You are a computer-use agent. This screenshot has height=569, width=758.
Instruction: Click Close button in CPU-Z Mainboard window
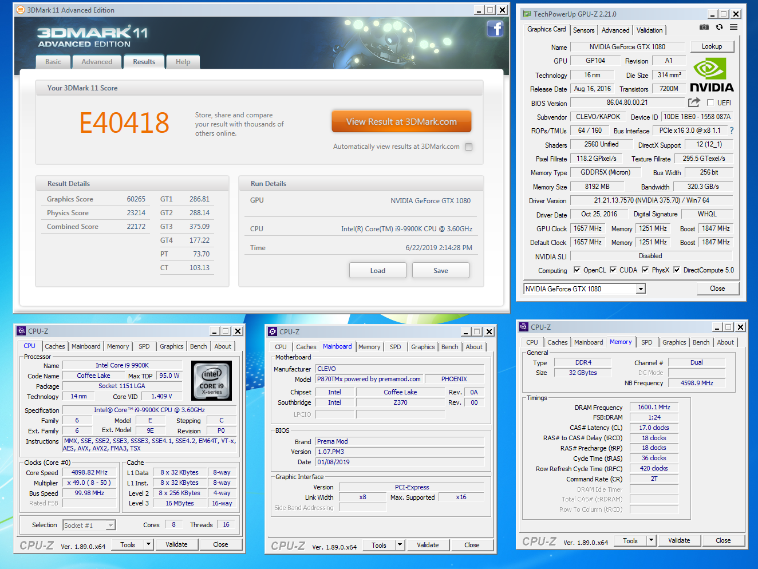click(472, 545)
